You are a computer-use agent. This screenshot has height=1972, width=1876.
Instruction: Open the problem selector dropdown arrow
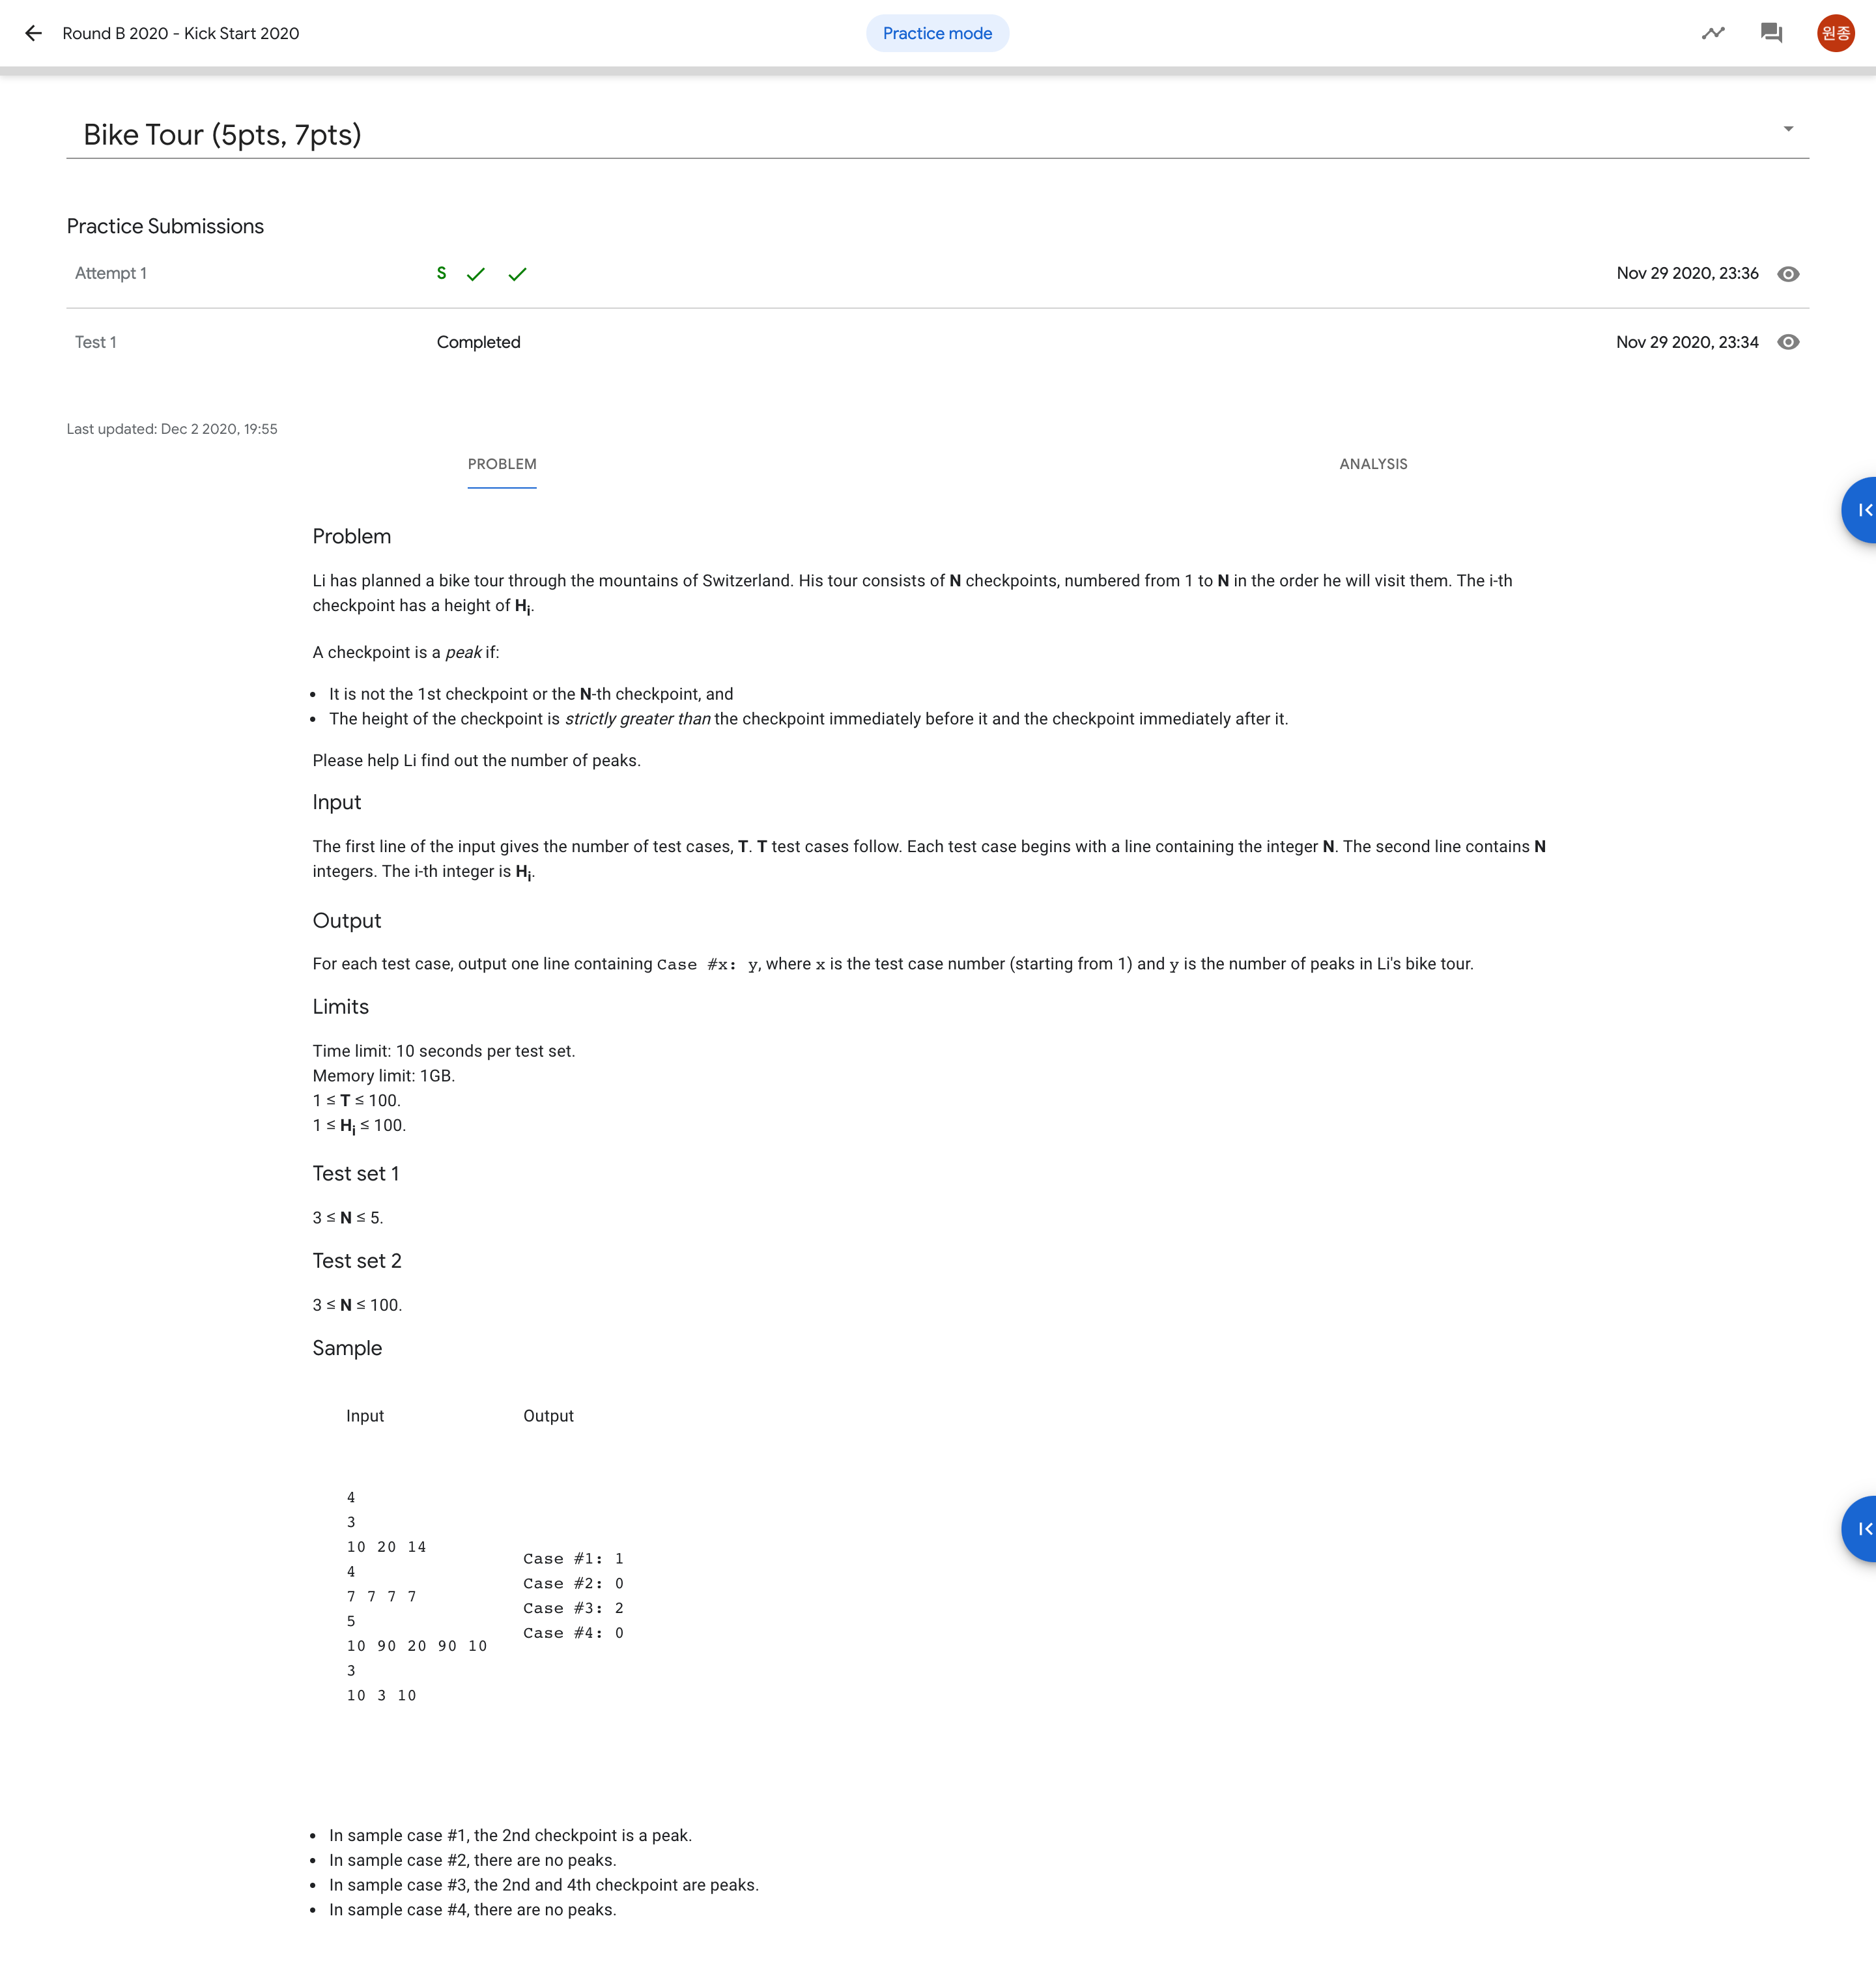[x=1788, y=129]
